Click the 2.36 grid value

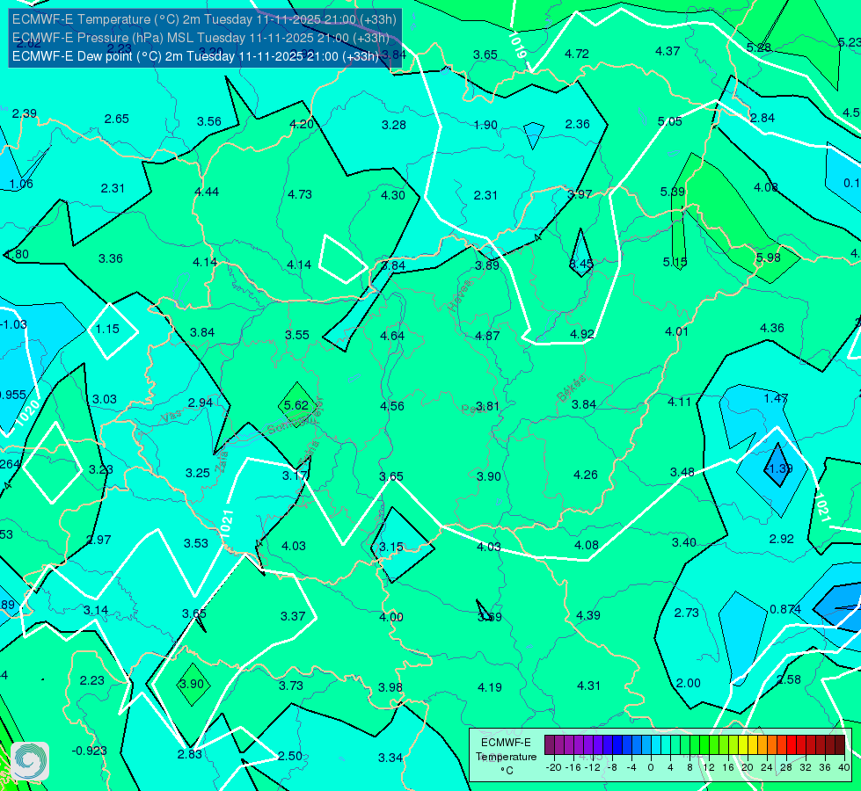click(x=577, y=124)
